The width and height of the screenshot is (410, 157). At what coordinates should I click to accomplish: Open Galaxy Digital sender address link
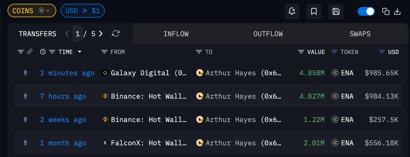(144, 73)
